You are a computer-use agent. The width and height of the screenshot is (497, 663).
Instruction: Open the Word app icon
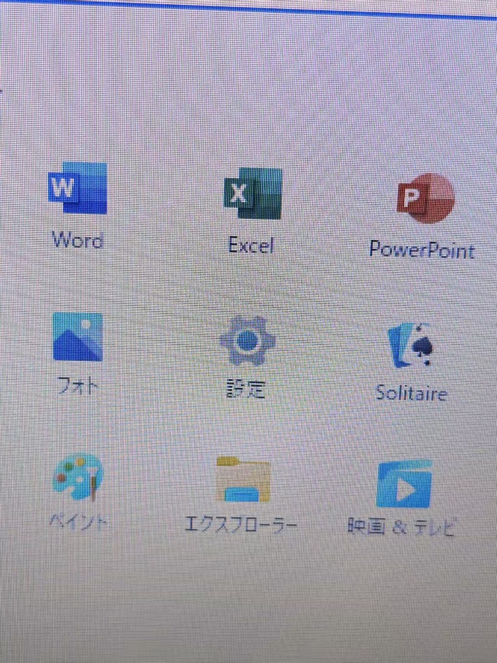(78, 189)
